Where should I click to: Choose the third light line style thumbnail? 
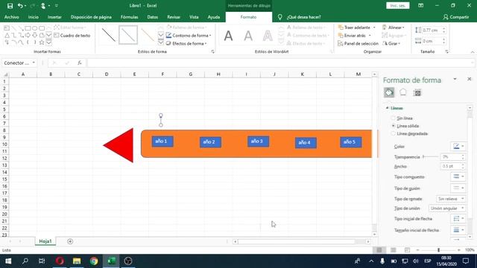click(148, 35)
